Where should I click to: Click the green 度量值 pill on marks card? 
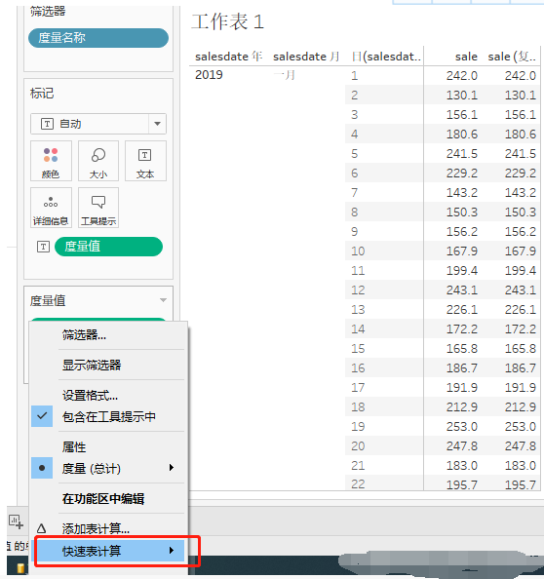point(108,247)
